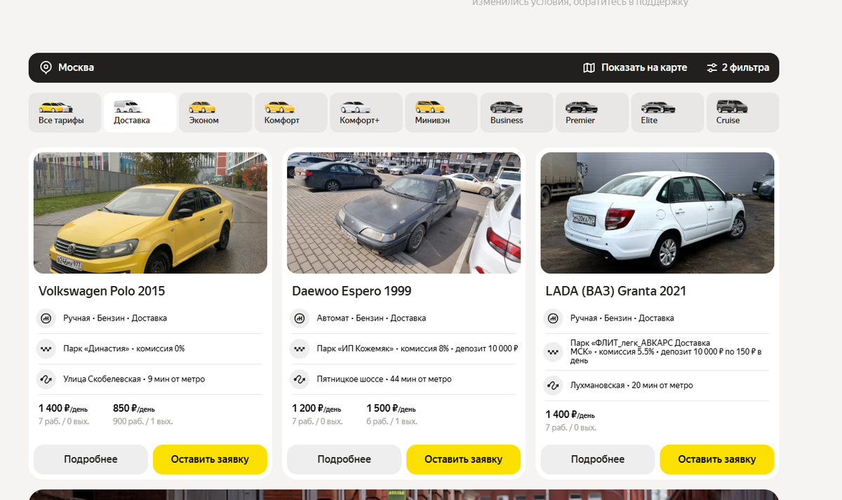Select the Все тарифы tab

[x=65, y=112]
